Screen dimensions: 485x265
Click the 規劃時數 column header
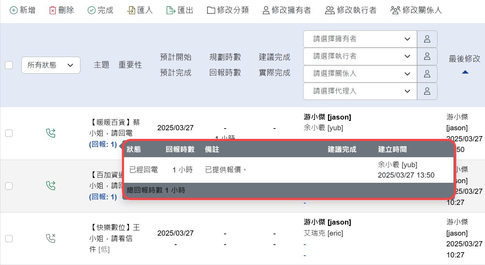tap(225, 57)
